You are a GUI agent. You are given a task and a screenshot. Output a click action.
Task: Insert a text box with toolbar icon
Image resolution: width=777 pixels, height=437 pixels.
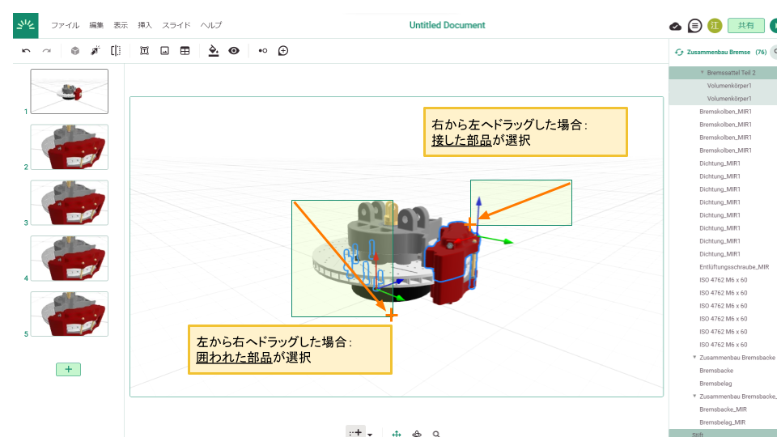[144, 50]
